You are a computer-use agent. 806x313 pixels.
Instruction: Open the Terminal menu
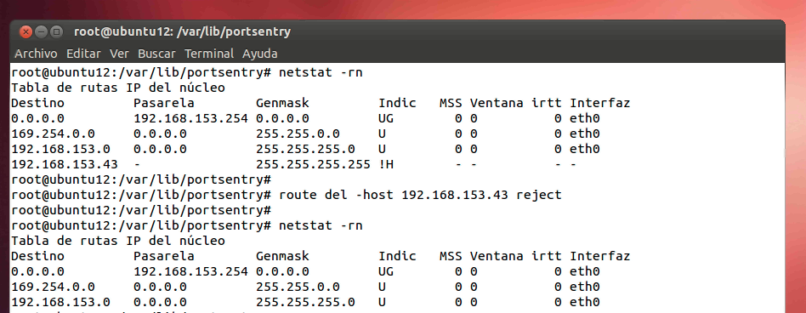point(209,54)
